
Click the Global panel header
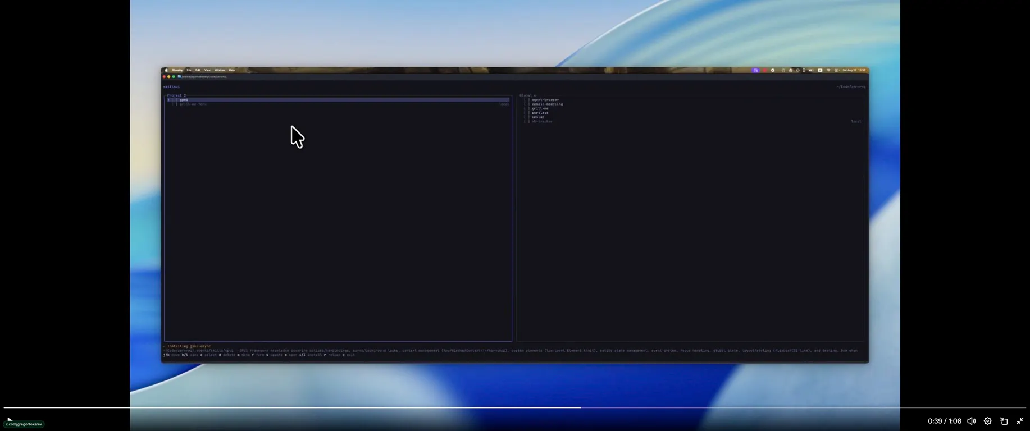coord(528,95)
